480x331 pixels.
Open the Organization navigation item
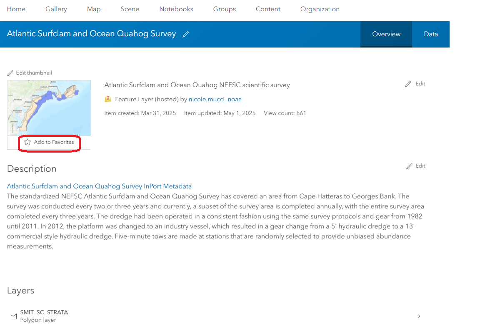320,9
